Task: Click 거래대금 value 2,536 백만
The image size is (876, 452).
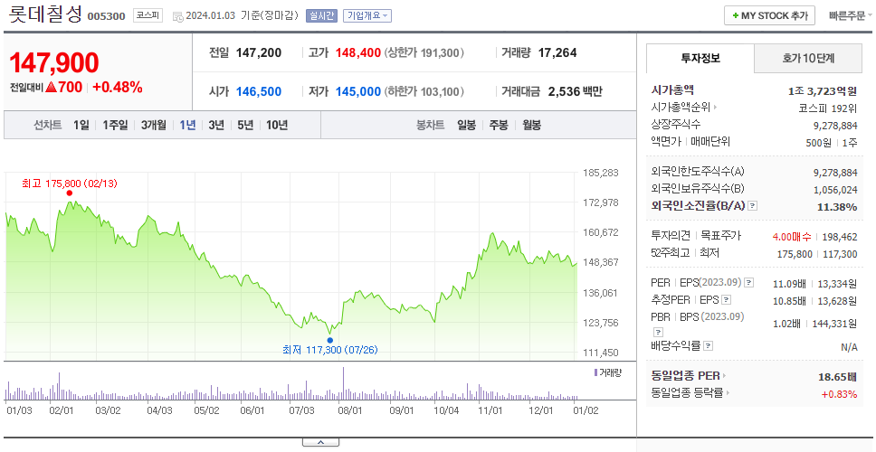Action: point(575,91)
